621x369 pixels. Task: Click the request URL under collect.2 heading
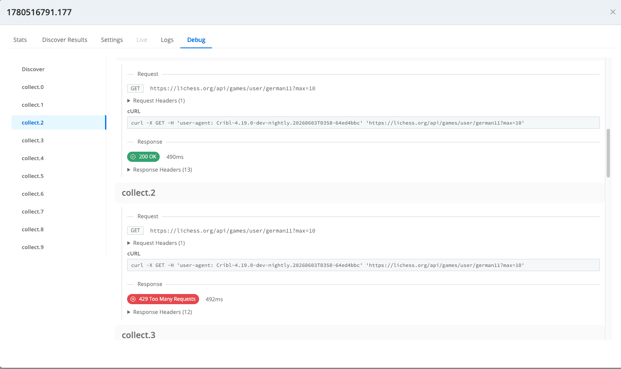coord(233,231)
